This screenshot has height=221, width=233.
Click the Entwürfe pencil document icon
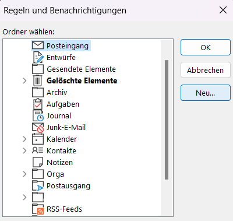(x=38, y=57)
